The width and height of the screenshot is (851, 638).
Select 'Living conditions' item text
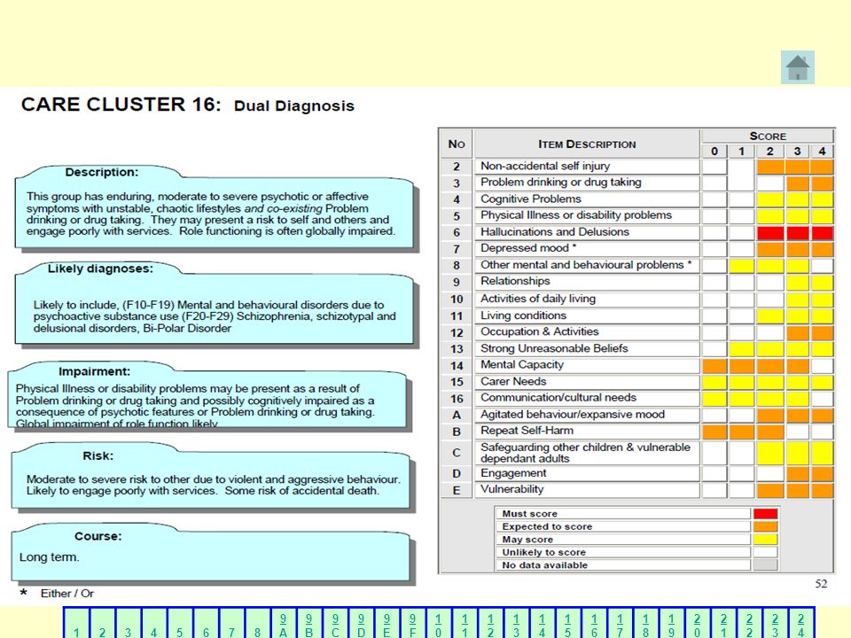523,315
